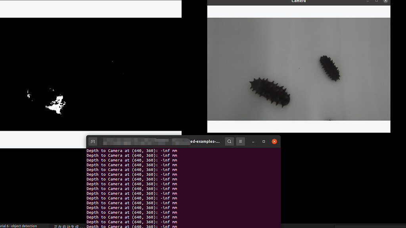This screenshot has height=228, width=406.
Task: Open the terminal hamburger menu
Action: [x=240, y=141]
